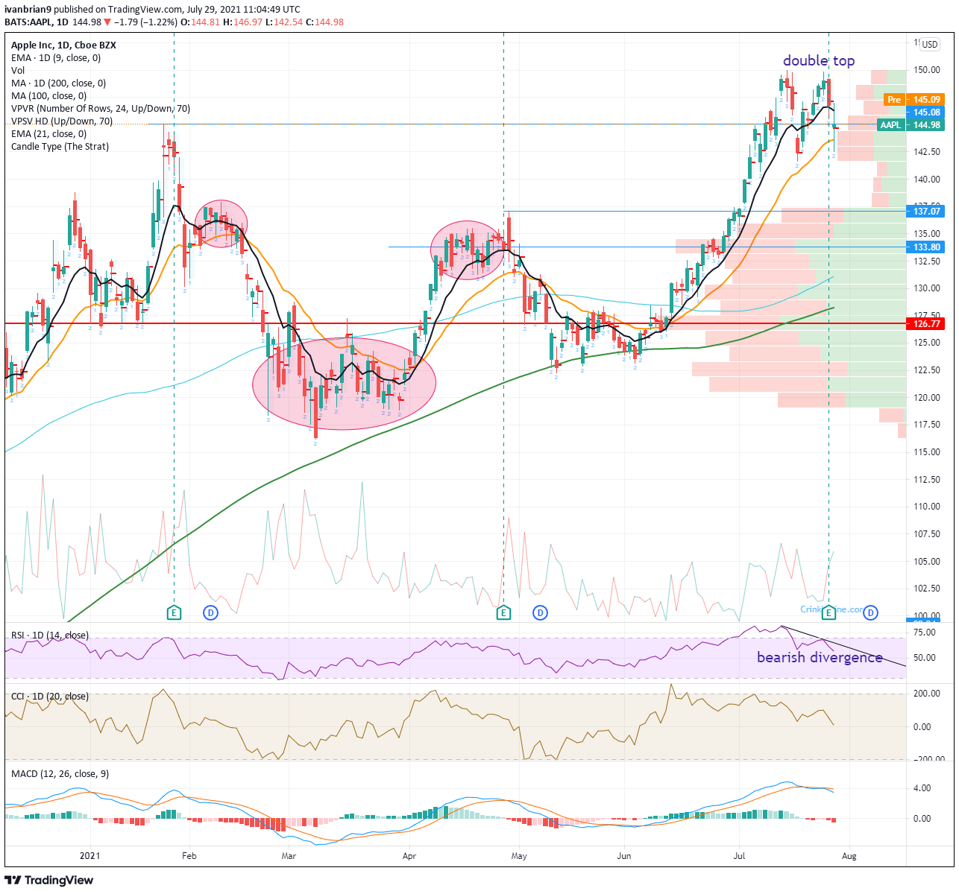This screenshot has width=959, height=894.
Task: Click the 4.00 MACD axis label
Action: coord(922,788)
